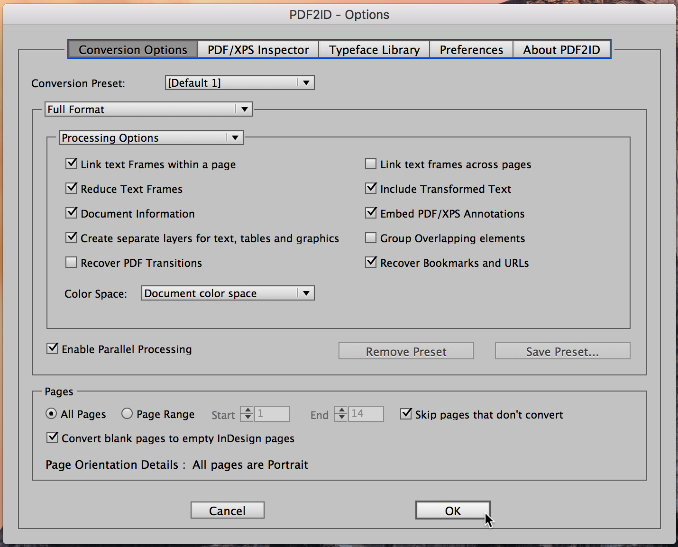678x547 pixels.
Task: Enable Recover PDF Transitions
Action: 71,262
